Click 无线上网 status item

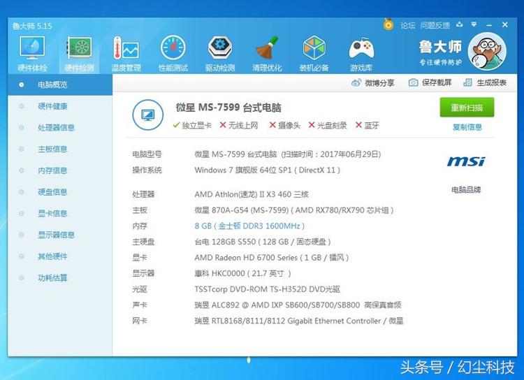click(239, 125)
